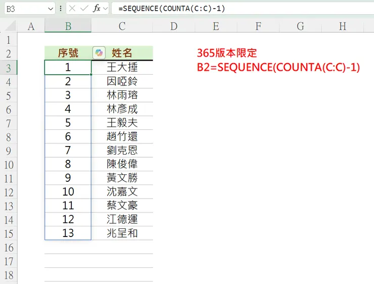
Task: Open Insert Function via the fx icon
Action: [97, 9]
